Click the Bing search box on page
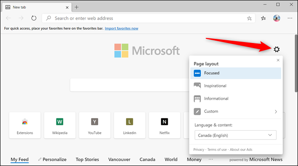The height and width of the screenshot is (166, 298). coord(130,85)
